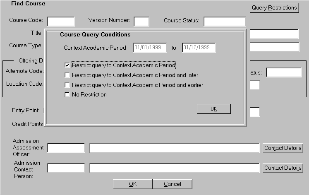Screen dimensions: 309x195
Task: Enable Restrict query to Context Academic Period and later
Action: tap(67, 75)
